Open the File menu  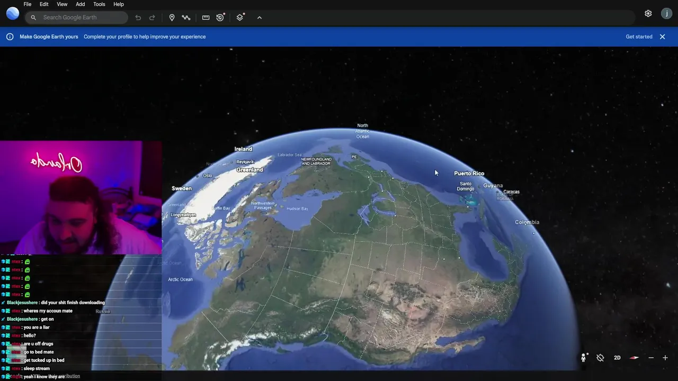tap(28, 4)
